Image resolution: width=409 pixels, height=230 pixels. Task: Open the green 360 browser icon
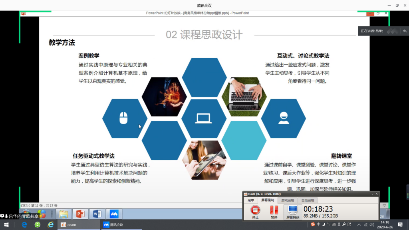[37, 225]
